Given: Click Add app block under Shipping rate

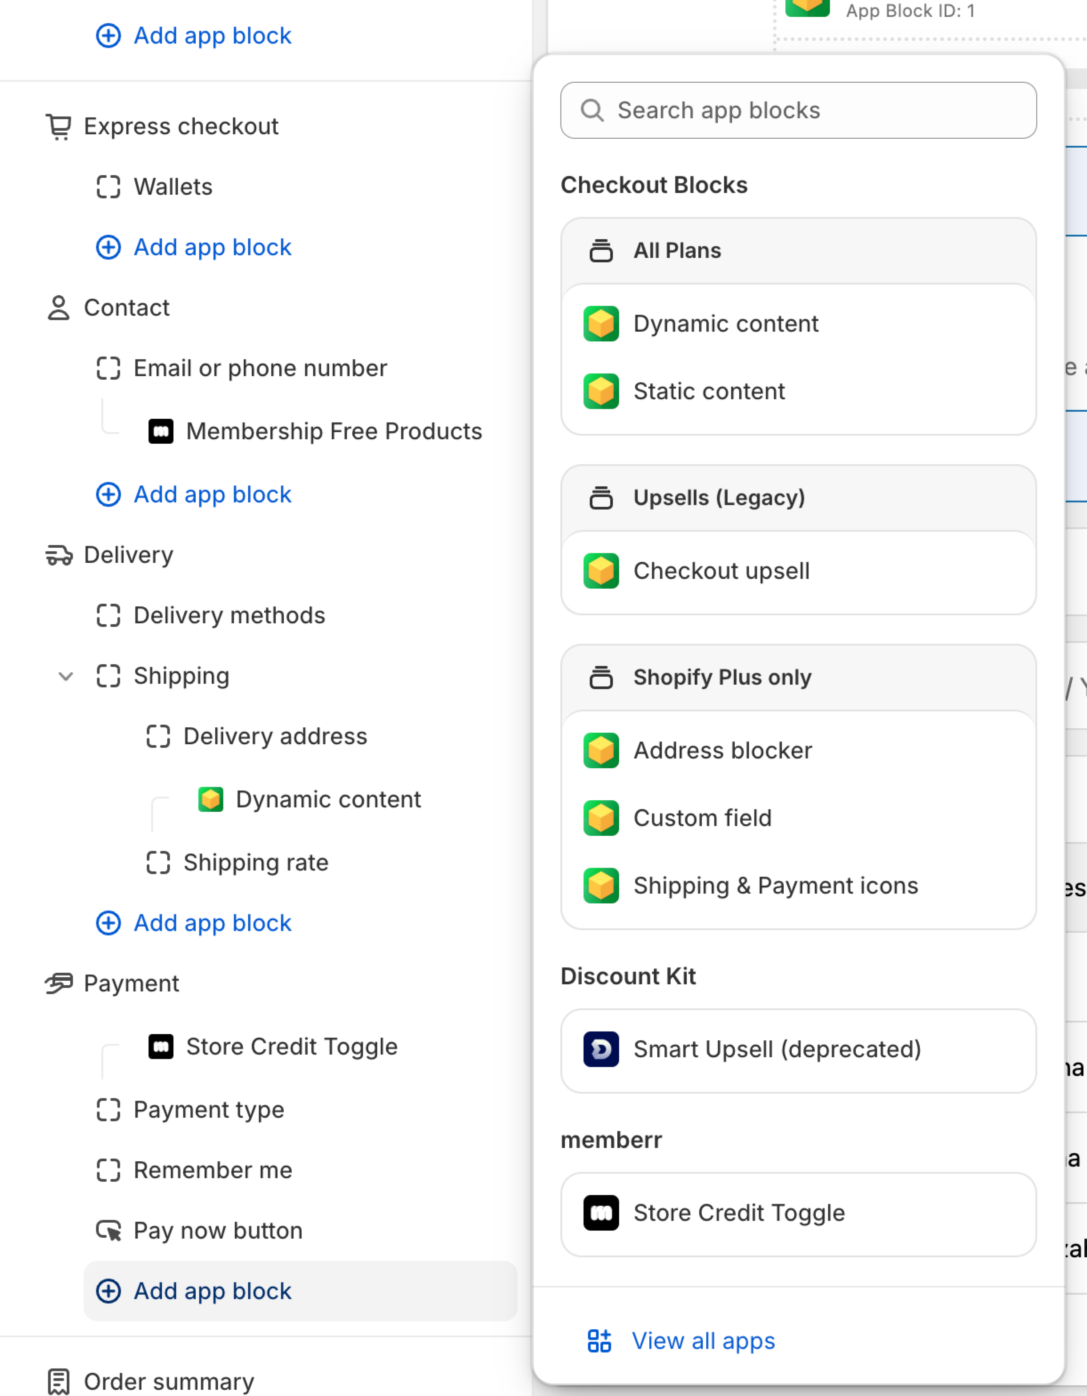Looking at the screenshot, I should tap(194, 923).
